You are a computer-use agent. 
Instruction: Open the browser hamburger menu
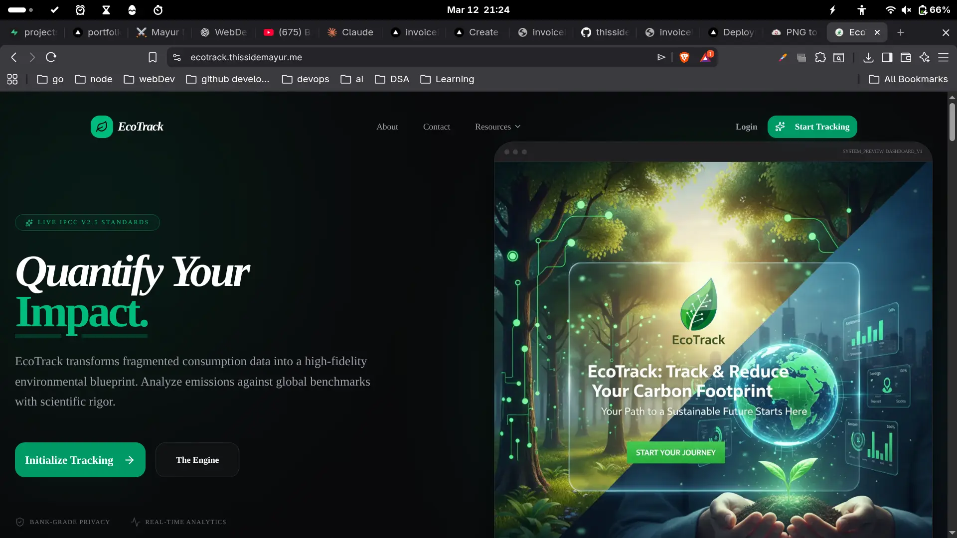coord(943,57)
